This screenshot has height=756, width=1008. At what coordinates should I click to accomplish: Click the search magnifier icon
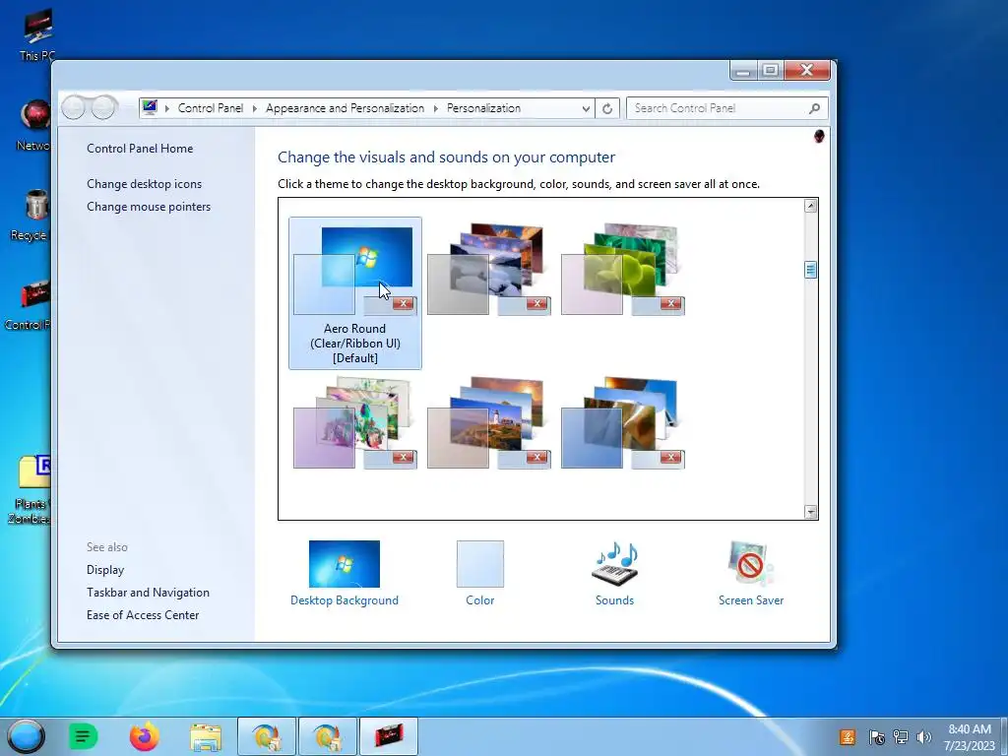click(814, 108)
